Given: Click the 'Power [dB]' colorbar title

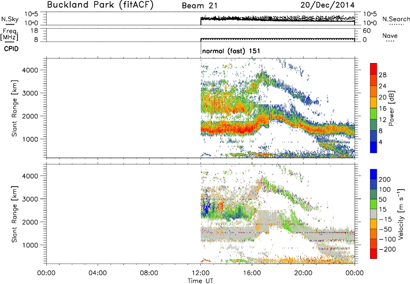Looking at the screenshot, I should 392,108.
